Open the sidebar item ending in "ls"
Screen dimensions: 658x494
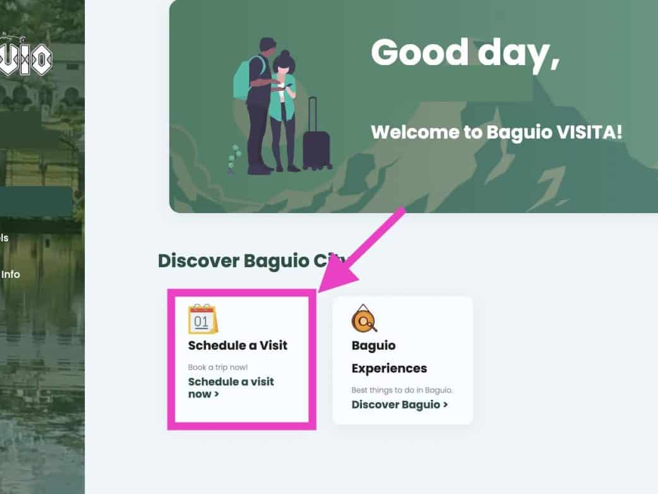pyautogui.click(x=4, y=238)
